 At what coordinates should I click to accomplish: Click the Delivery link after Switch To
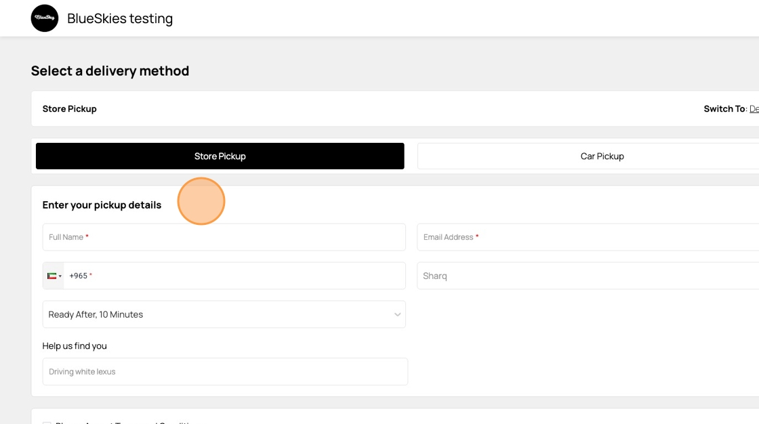[x=754, y=109]
